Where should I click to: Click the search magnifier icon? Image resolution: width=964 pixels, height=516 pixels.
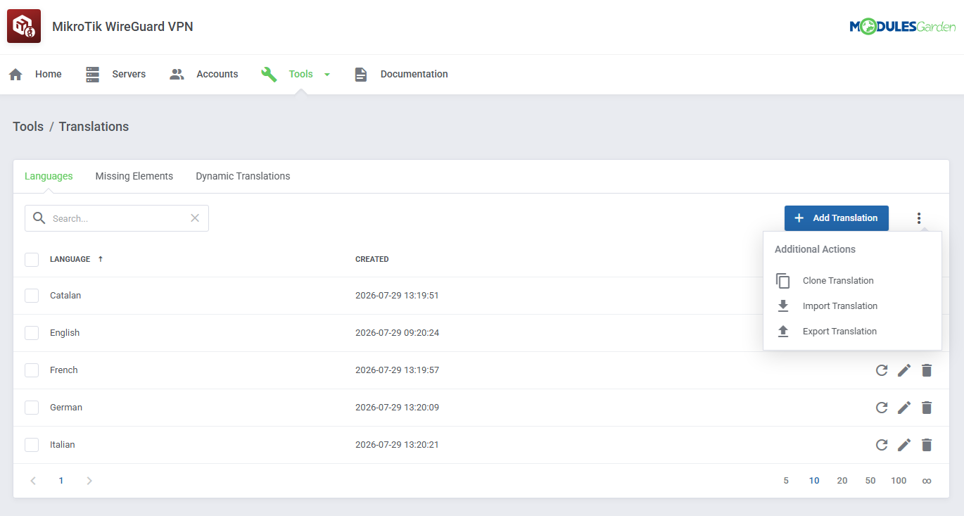39,218
